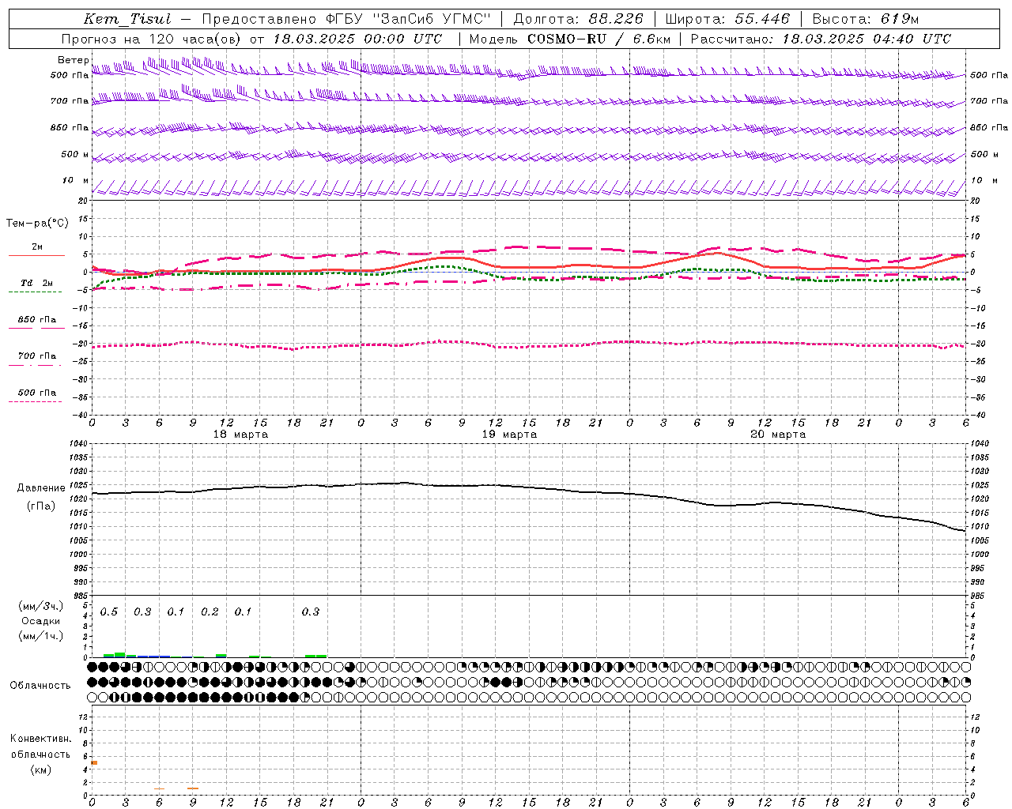Select the 19 марта date label
Viewport: 1012px width, 809px height.
pos(509,435)
